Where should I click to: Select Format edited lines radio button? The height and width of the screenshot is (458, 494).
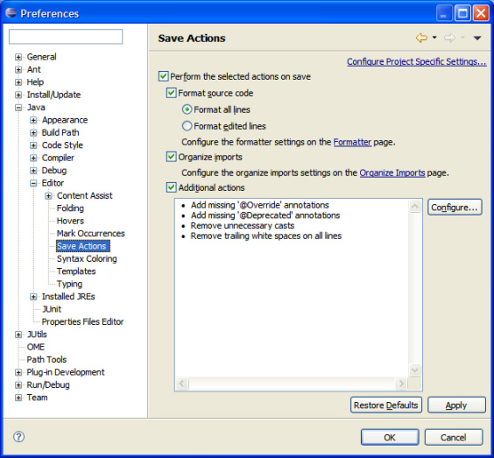pos(187,126)
